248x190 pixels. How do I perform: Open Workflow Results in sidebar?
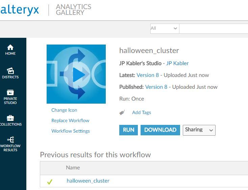click(x=10, y=144)
